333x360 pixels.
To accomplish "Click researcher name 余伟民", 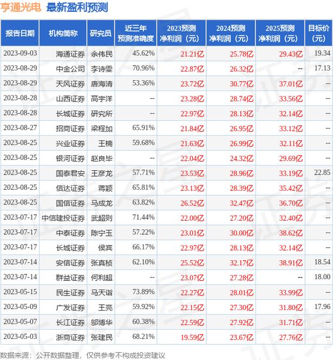I will click(x=102, y=54).
